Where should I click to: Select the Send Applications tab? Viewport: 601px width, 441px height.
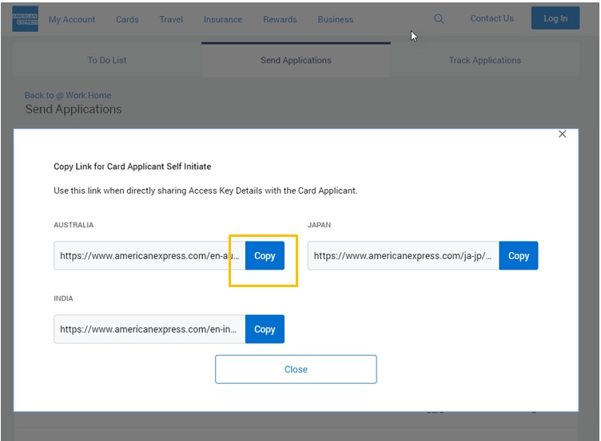[296, 61]
